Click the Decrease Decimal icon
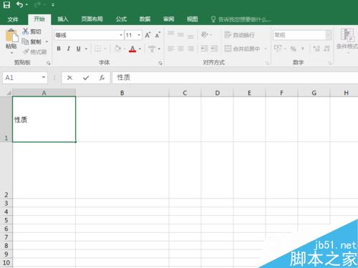This screenshot has height=268, width=358. pyautogui.click(x=326, y=49)
